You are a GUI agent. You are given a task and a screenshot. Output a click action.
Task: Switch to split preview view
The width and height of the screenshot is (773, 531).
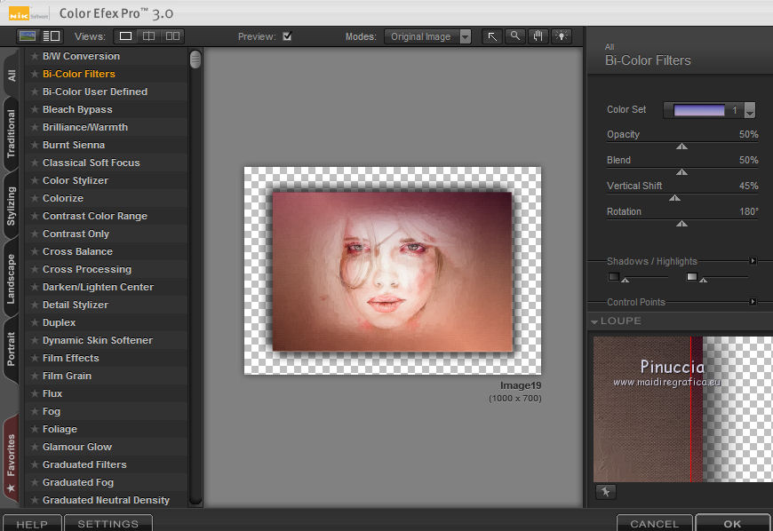[x=149, y=36]
